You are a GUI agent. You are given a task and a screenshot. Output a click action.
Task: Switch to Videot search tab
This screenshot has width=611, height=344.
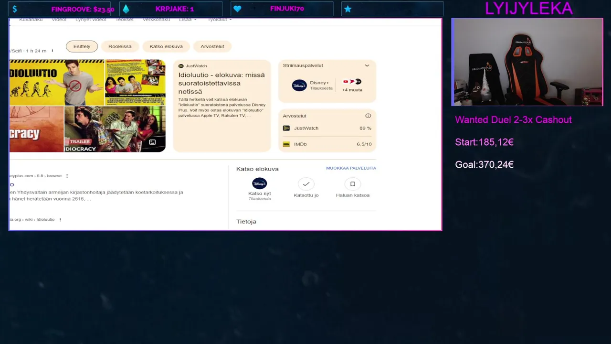click(59, 20)
